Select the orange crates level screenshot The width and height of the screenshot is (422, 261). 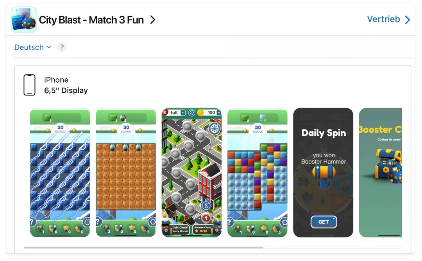tap(126, 173)
